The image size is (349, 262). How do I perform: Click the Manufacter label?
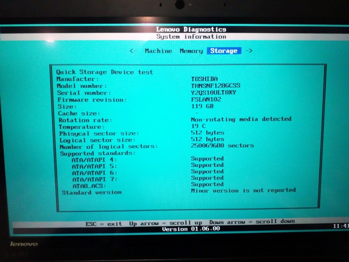[78, 79]
